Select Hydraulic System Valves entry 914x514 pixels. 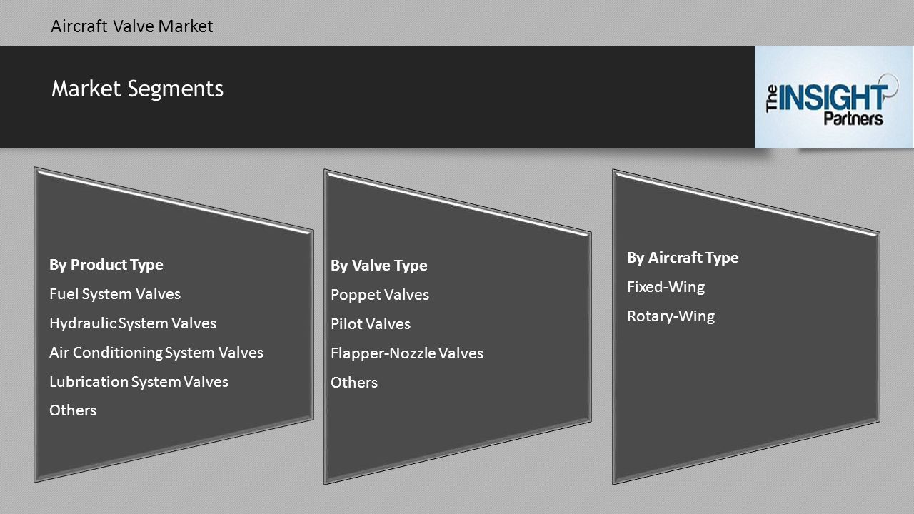coord(132,323)
